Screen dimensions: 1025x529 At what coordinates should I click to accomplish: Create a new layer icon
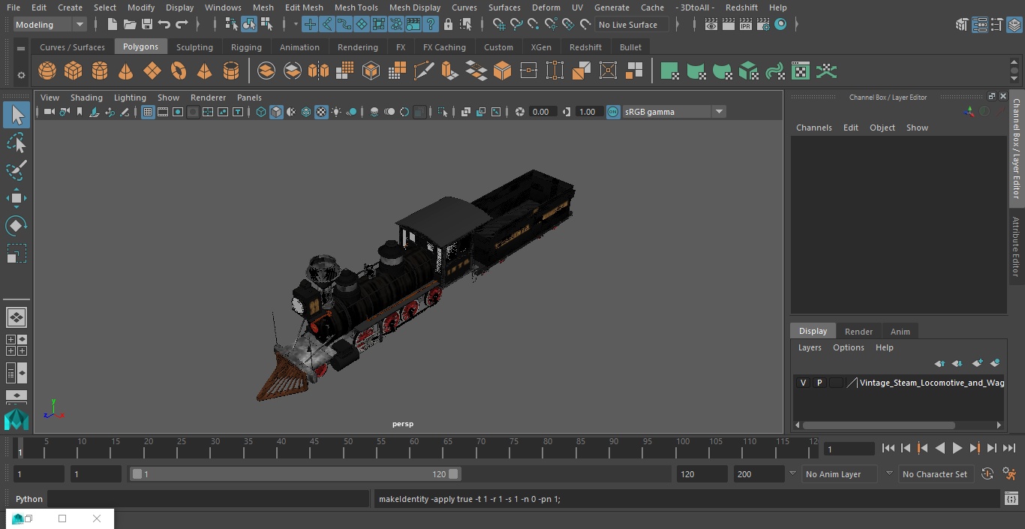tap(977, 363)
